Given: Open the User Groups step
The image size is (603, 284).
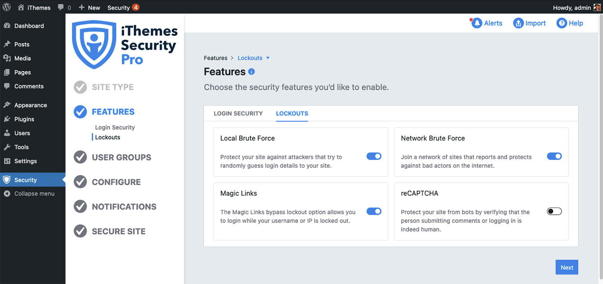Looking at the screenshot, I should [x=121, y=157].
